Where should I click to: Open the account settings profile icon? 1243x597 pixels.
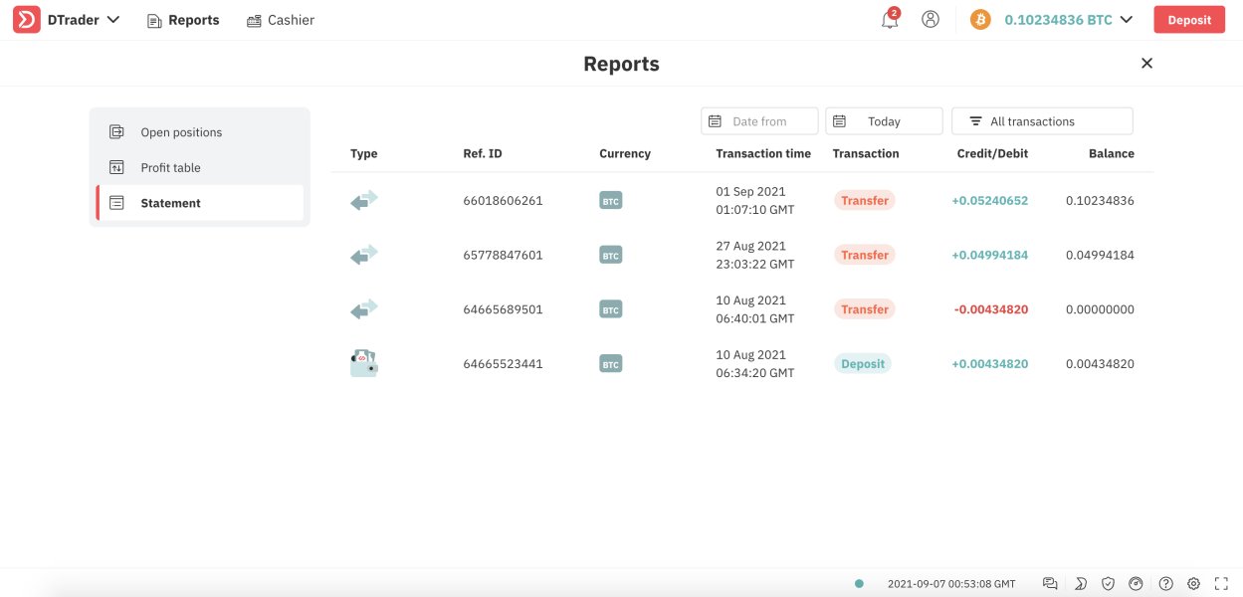(931, 20)
